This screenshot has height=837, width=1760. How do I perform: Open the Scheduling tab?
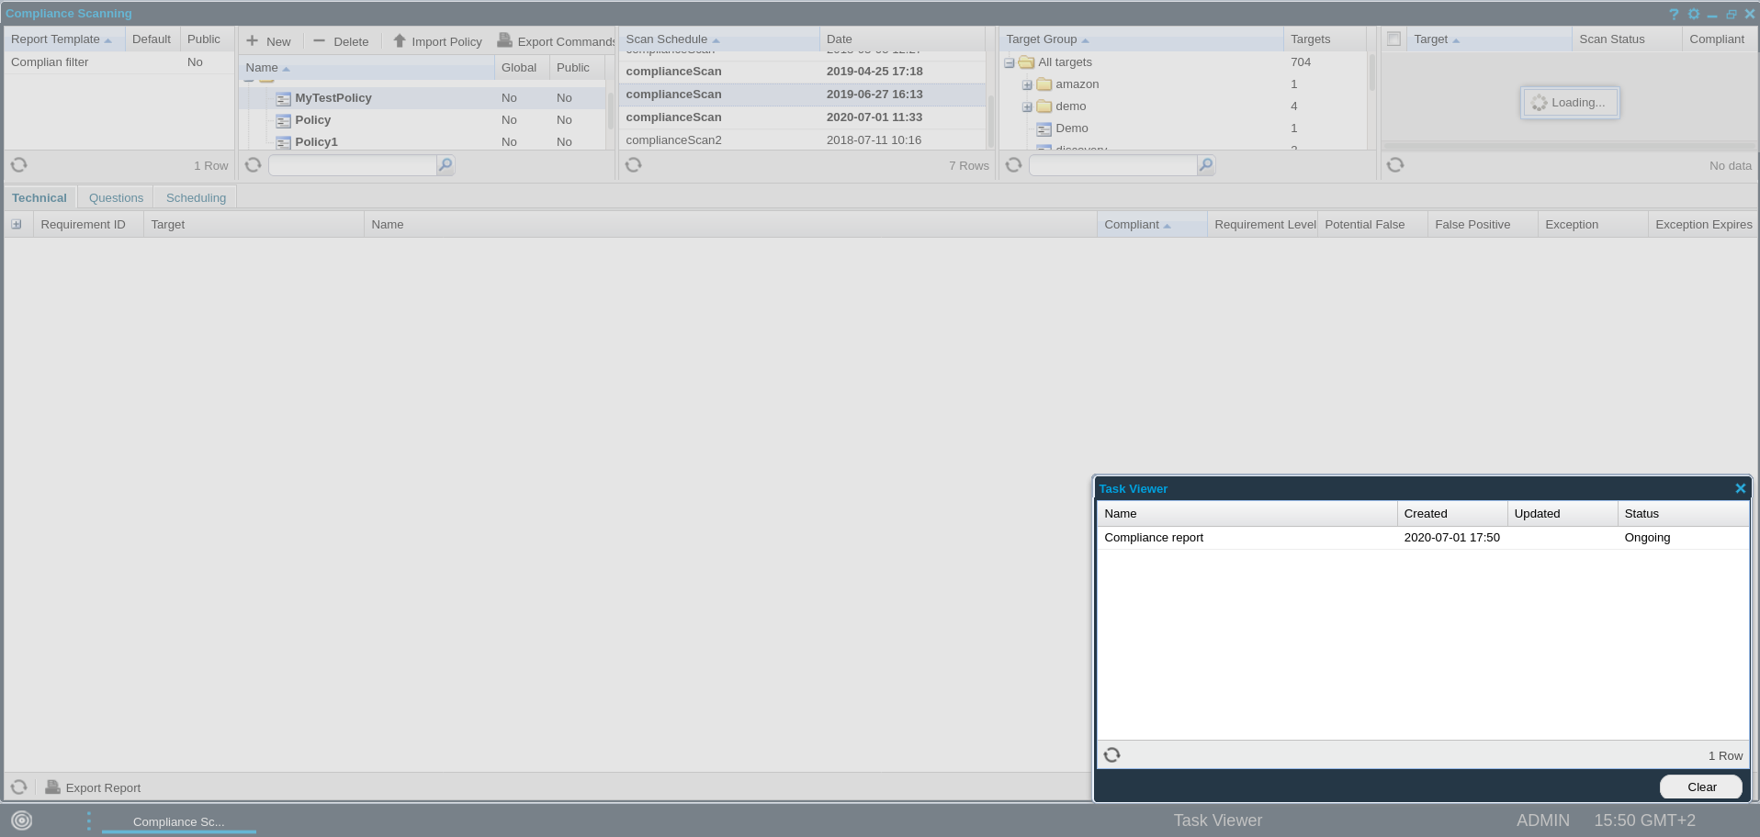[x=195, y=197]
